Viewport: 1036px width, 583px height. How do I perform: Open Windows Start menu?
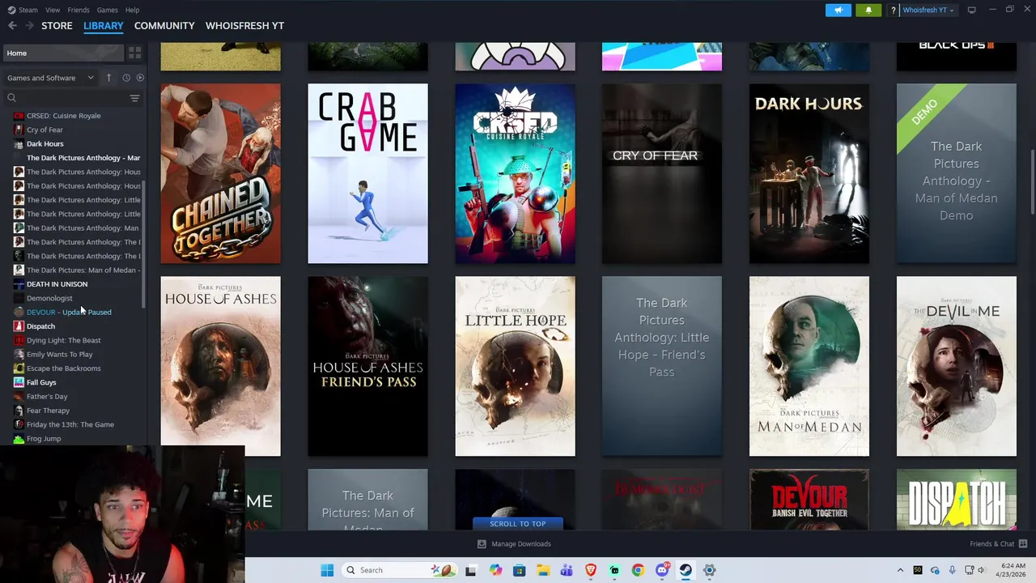click(327, 570)
